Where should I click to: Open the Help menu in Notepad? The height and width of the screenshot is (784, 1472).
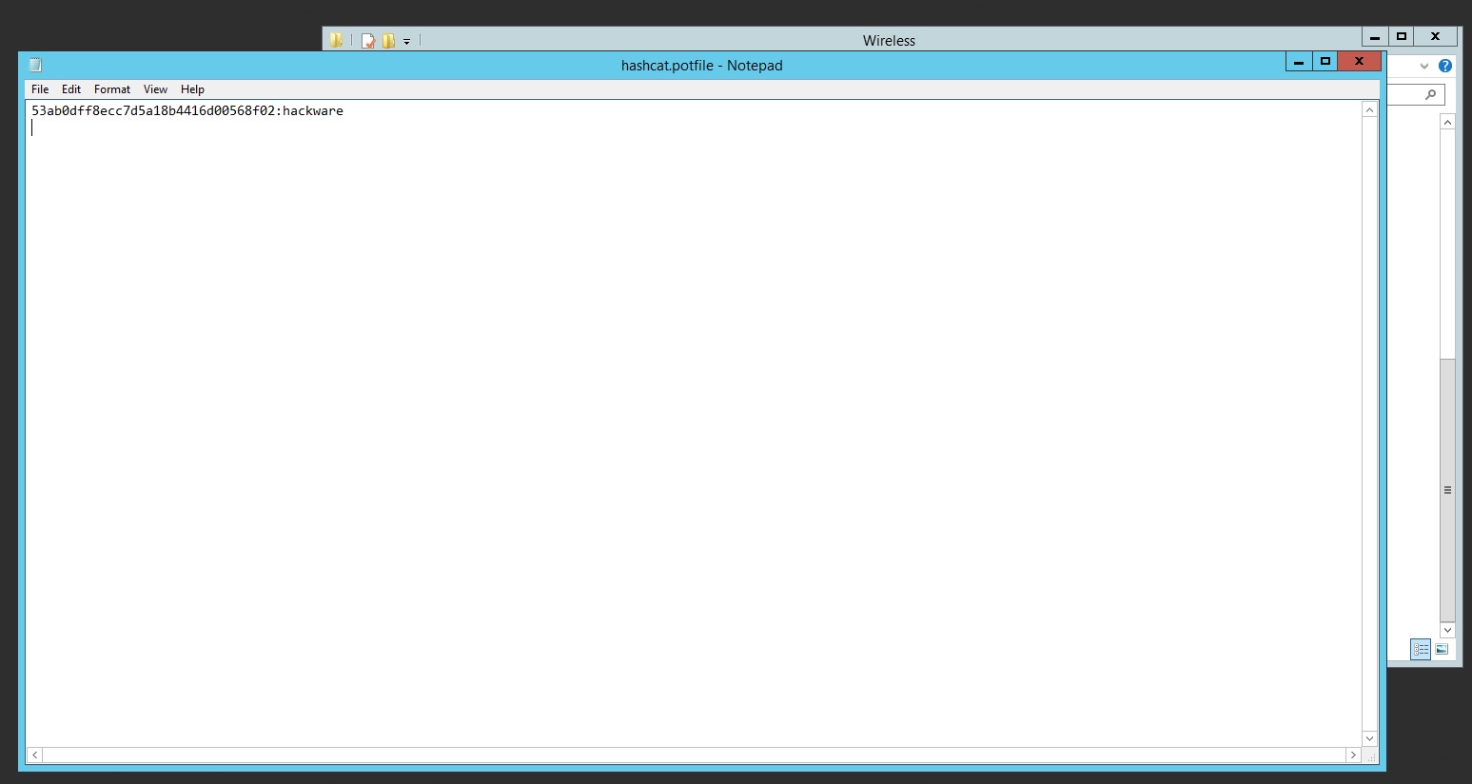click(x=192, y=89)
